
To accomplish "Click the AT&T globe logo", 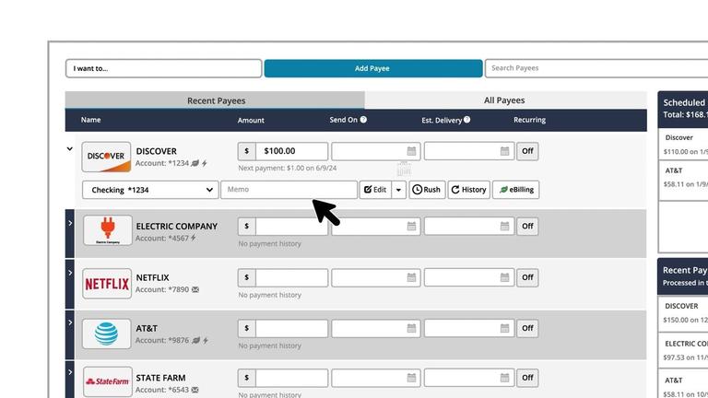I will [107, 334].
